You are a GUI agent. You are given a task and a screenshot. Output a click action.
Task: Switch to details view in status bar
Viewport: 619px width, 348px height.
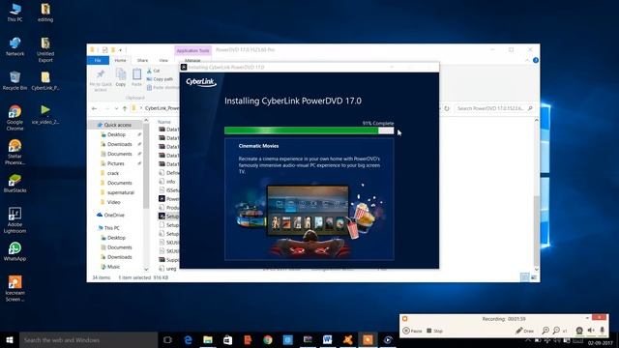pyautogui.click(x=524, y=277)
